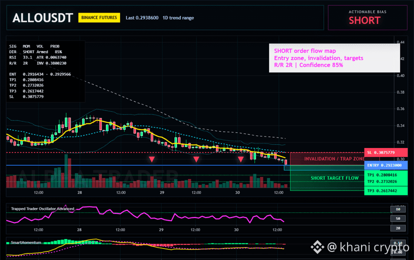Select TP2 0.2732026 in the info panel
Viewport: 414px width, 260px height.
point(26,85)
